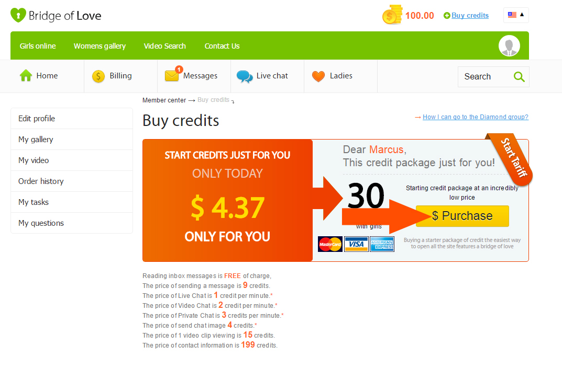Follow the Buy credits link at top

(470, 15)
